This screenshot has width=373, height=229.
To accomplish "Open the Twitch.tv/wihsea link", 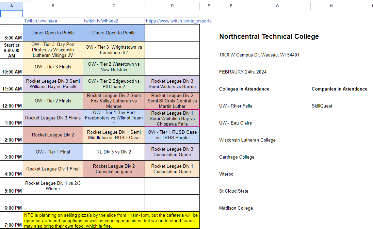I will click(x=41, y=21).
